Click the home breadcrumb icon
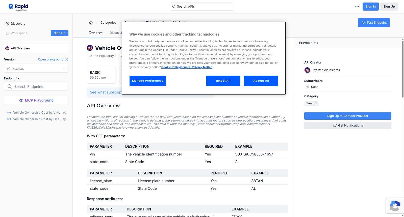The image size is (404, 217). click(x=91, y=23)
